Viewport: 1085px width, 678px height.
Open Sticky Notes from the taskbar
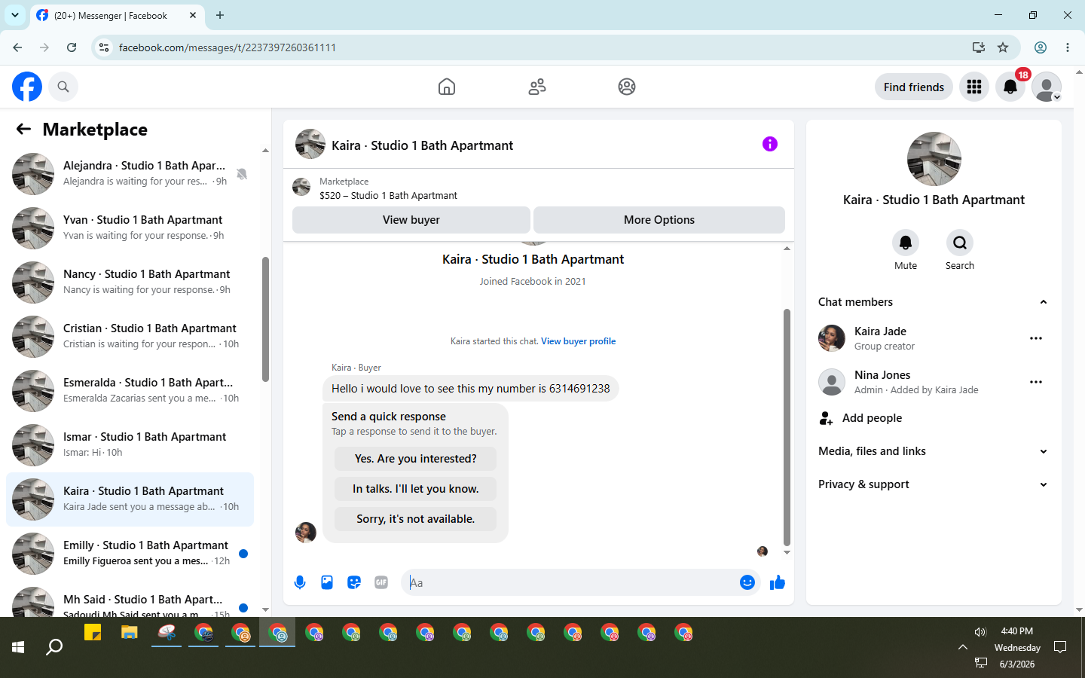93,633
